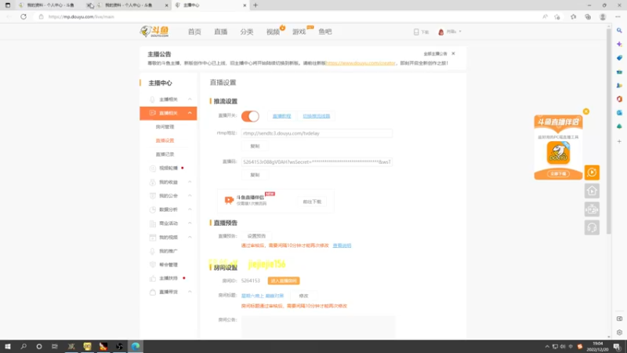Open the 查看说明 link
The width and height of the screenshot is (627, 353).
point(342,246)
